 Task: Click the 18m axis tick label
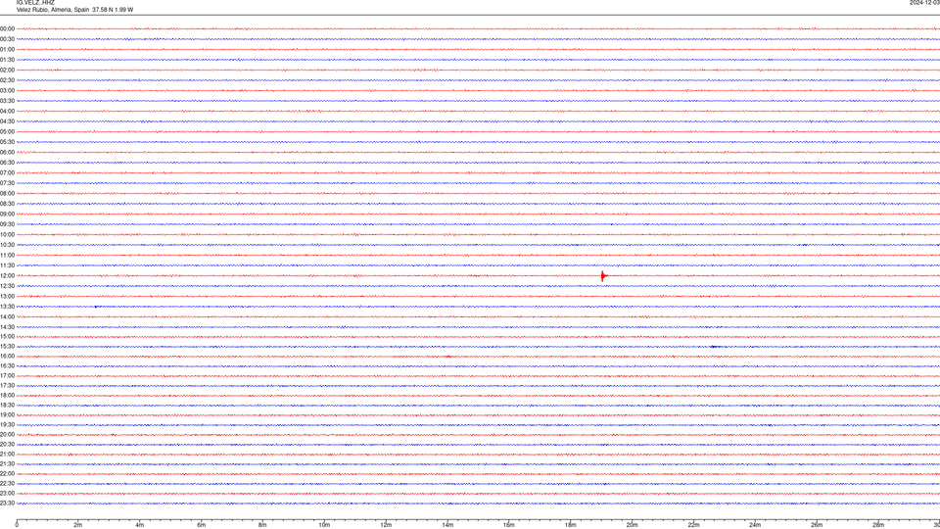click(570, 525)
